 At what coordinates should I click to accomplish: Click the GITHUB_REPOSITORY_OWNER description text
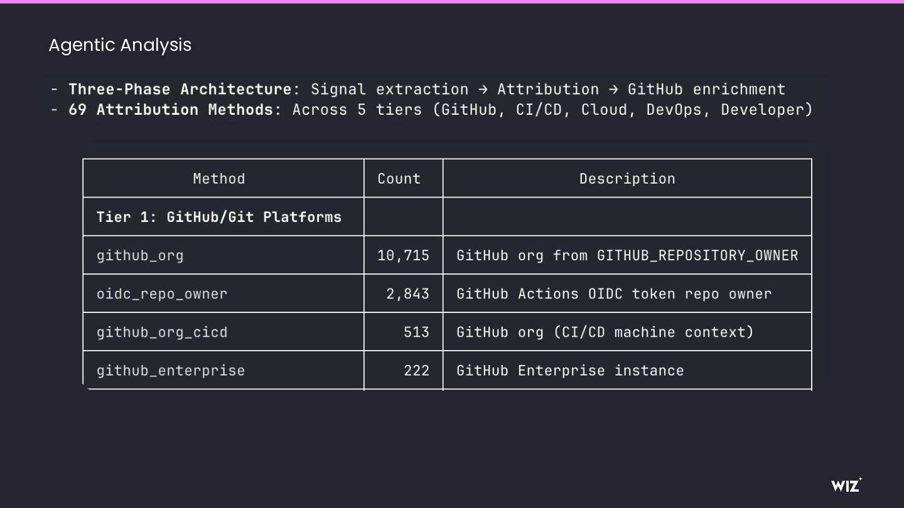(x=697, y=255)
